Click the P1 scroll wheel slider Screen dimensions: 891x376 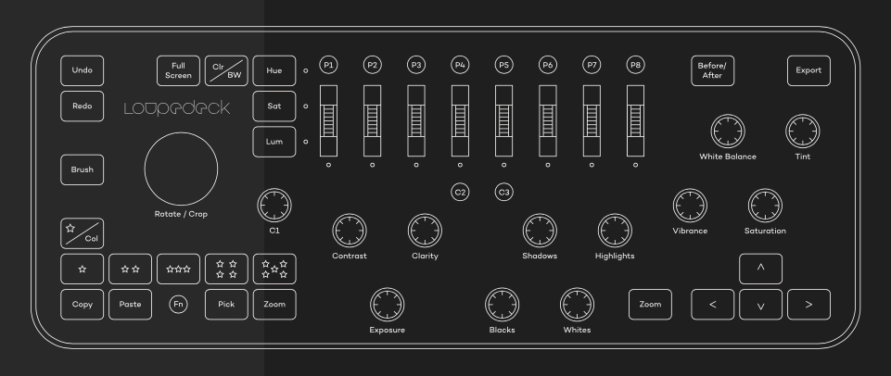coord(329,121)
